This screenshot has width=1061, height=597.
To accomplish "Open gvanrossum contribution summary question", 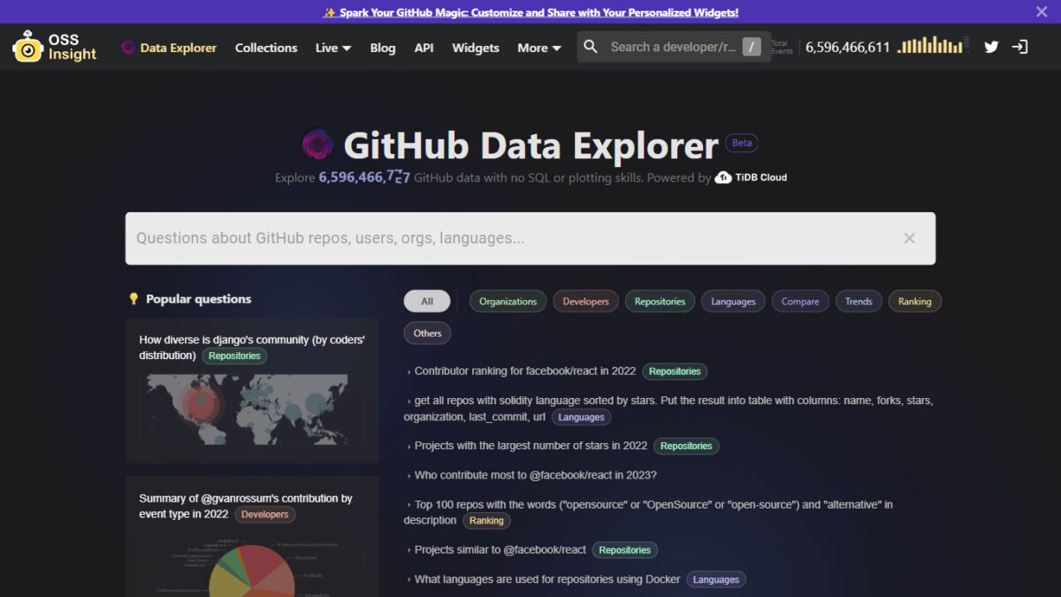I will [246, 506].
